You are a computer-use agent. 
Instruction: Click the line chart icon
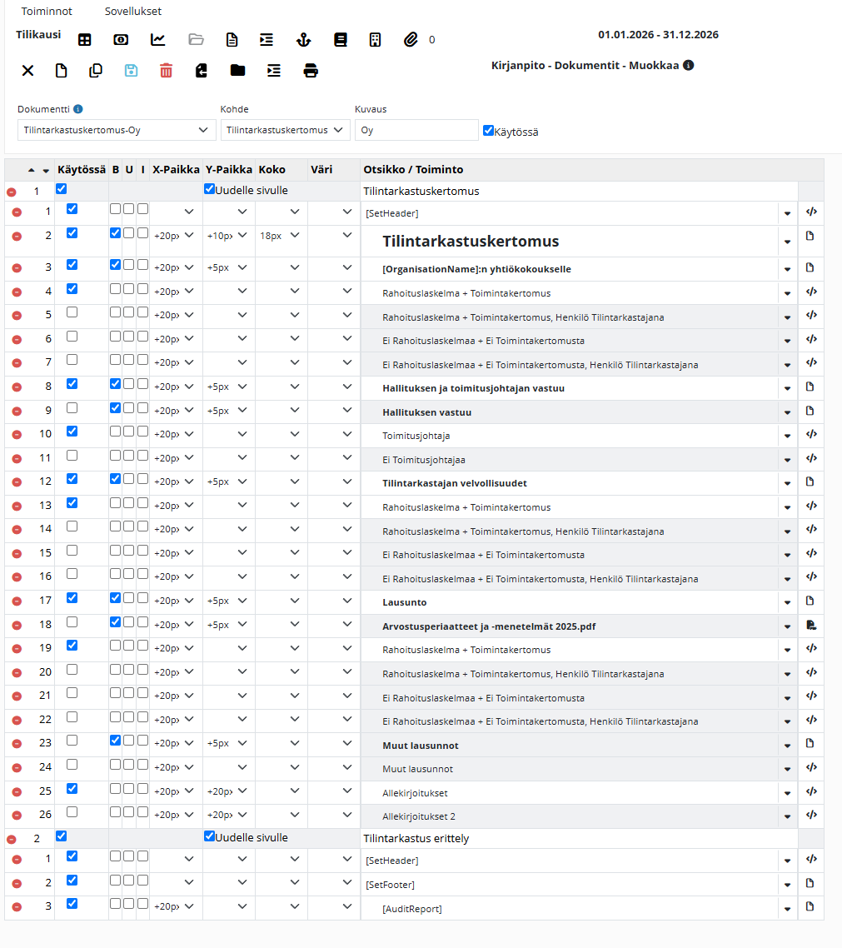(157, 40)
